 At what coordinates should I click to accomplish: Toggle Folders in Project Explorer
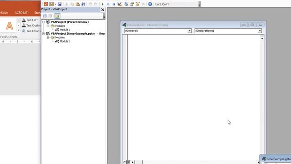click(57, 16)
